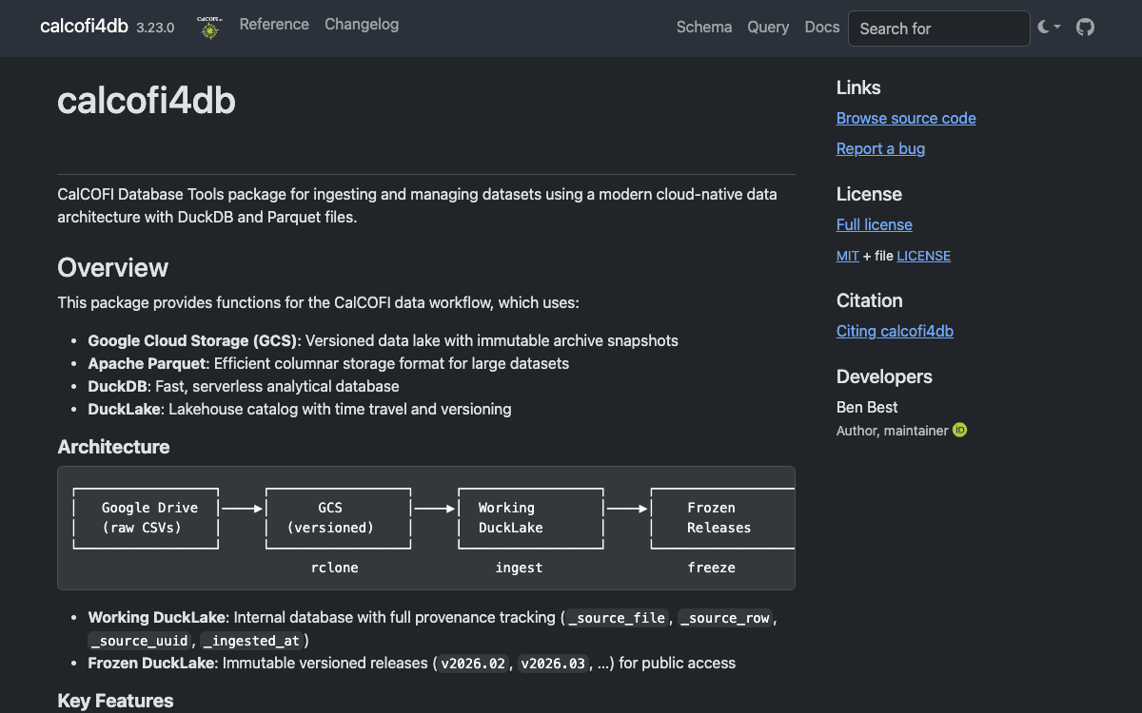Image resolution: width=1142 pixels, height=713 pixels.
Task: Click the License sidebar heading
Action: coord(869,194)
